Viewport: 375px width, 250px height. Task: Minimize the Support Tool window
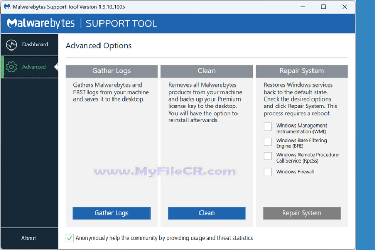pos(303,7)
